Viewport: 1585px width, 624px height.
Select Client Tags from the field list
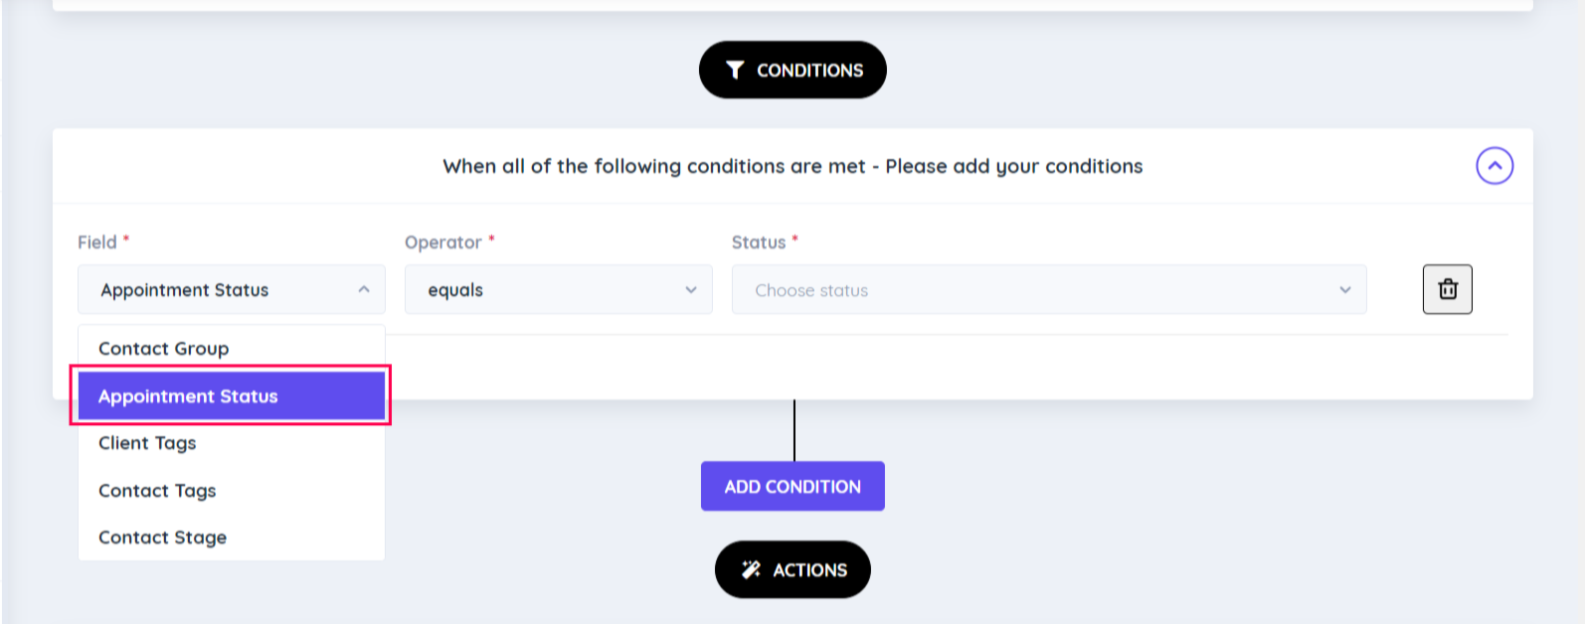[147, 443]
